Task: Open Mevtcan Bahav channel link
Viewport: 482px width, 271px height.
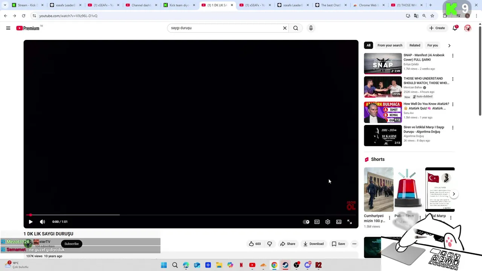Action: coord(413,87)
